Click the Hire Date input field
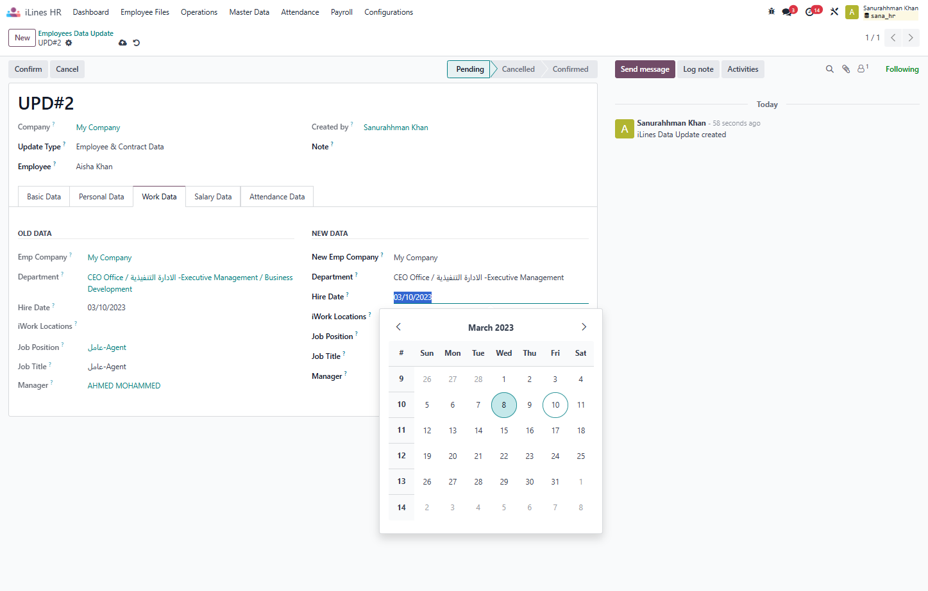The width and height of the screenshot is (928, 591). pos(491,297)
